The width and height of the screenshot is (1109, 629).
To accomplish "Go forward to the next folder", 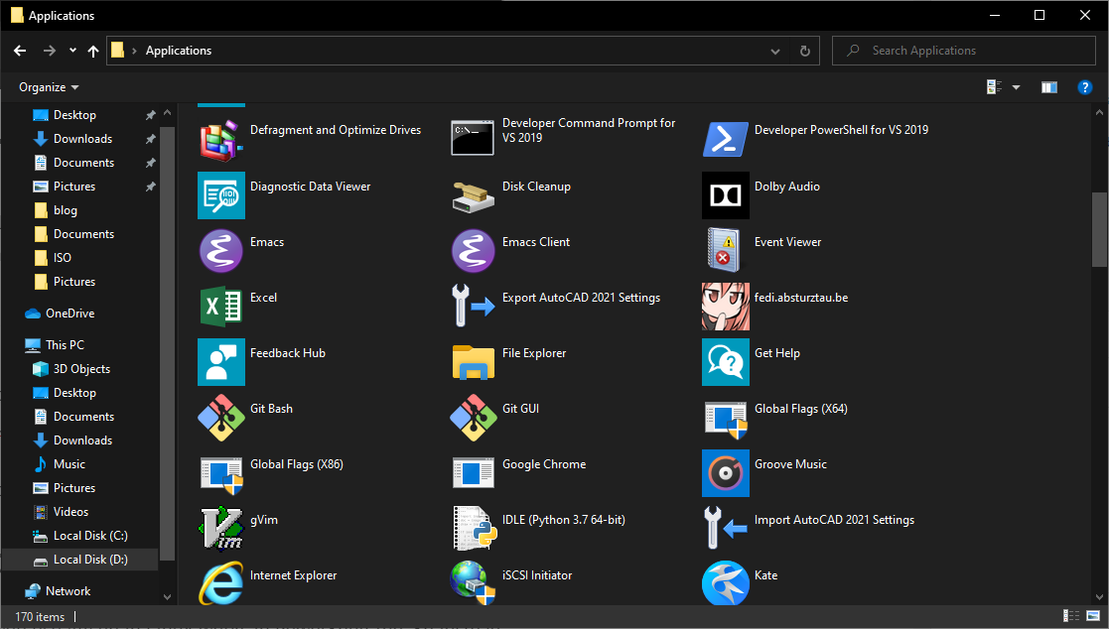I will tap(49, 51).
